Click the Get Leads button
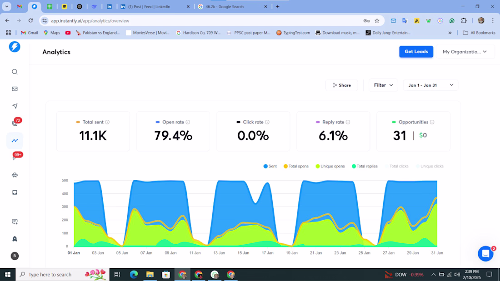 (416, 52)
